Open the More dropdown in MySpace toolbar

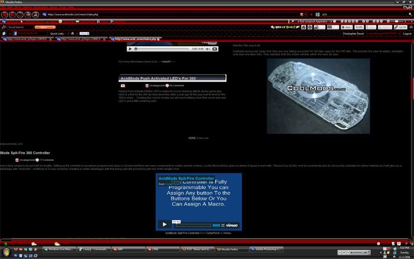pos(347,27)
